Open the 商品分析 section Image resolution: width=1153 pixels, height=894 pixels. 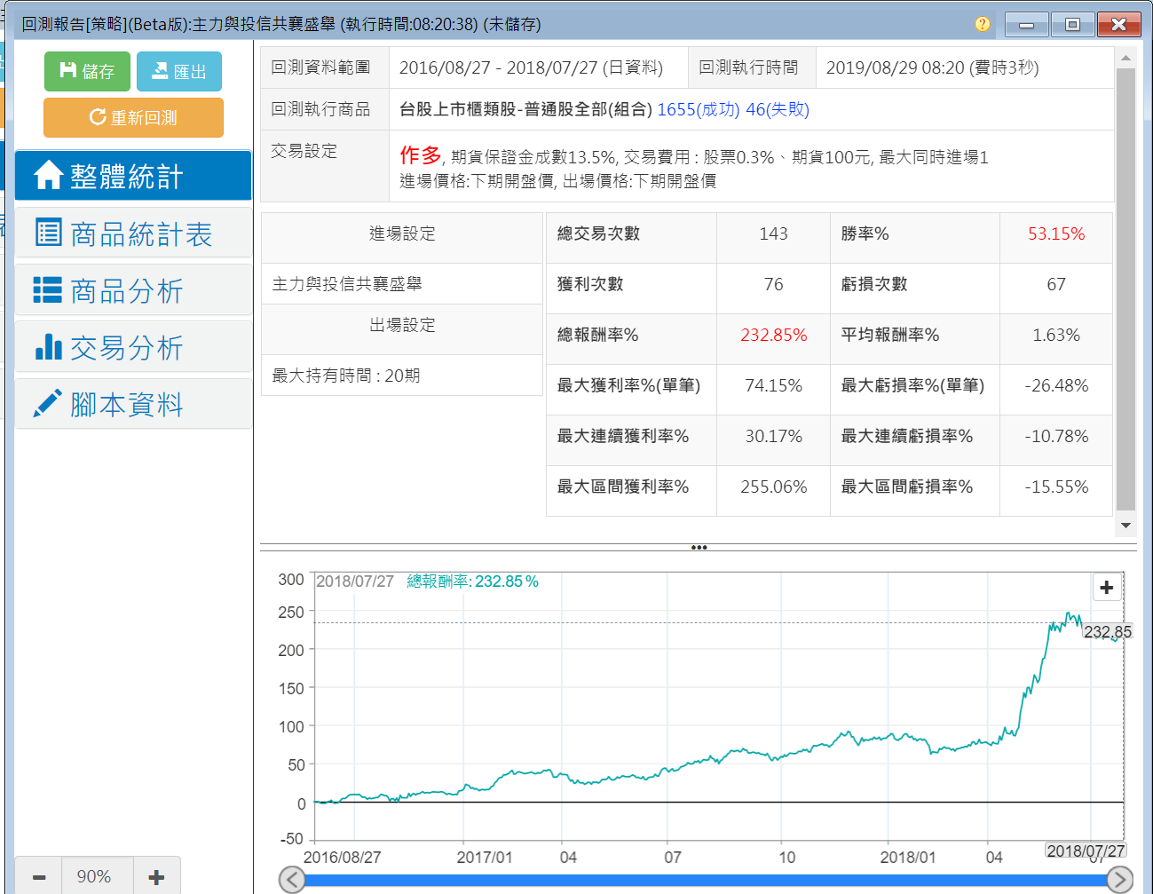[x=133, y=290]
